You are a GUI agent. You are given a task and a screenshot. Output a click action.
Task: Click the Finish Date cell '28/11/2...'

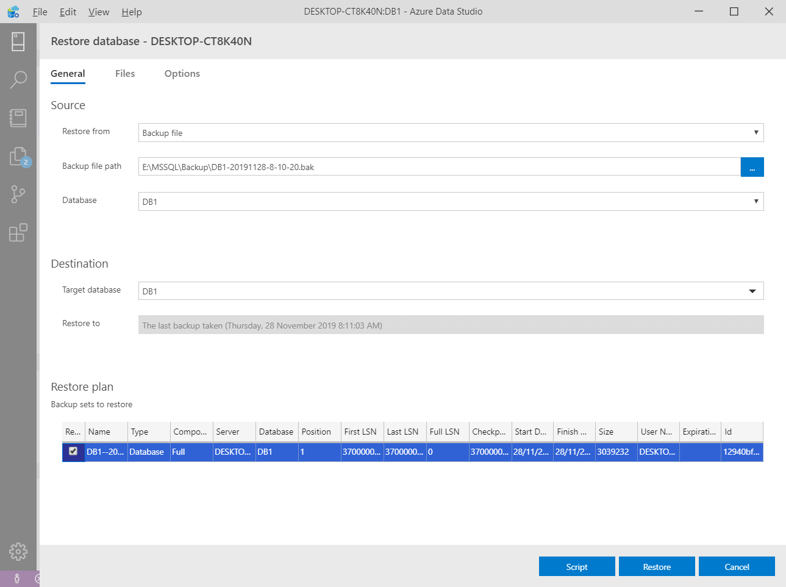click(x=575, y=452)
